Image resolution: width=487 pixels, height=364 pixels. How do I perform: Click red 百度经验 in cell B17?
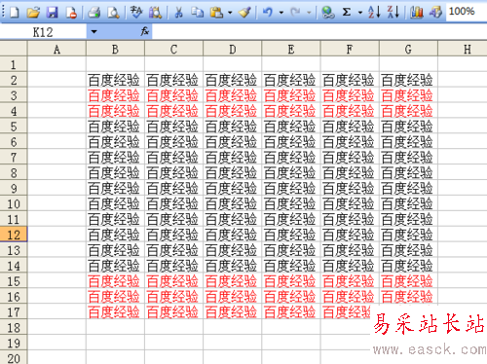click(114, 311)
